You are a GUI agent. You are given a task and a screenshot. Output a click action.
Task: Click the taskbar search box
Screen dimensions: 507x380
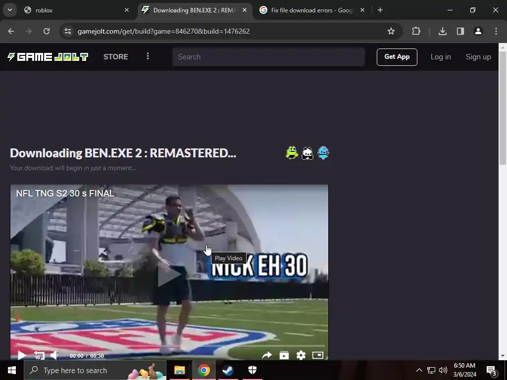tap(95, 370)
